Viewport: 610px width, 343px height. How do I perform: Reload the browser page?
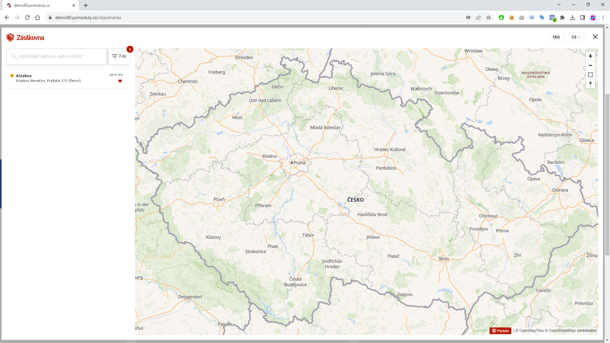27,17
